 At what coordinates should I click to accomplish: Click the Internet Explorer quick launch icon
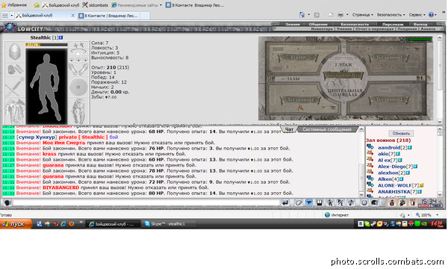click(63, 224)
